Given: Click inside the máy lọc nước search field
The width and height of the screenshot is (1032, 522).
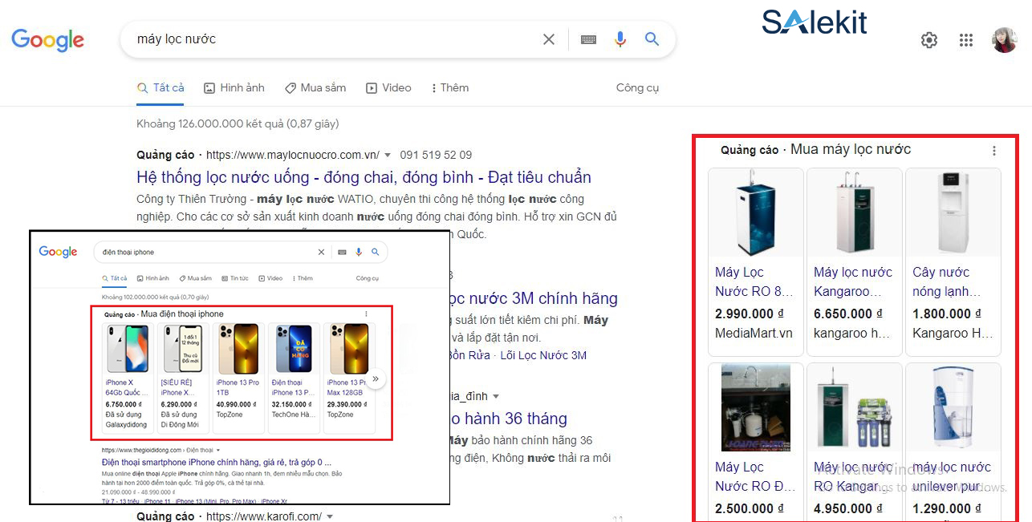Looking at the screenshot, I should (x=321, y=38).
